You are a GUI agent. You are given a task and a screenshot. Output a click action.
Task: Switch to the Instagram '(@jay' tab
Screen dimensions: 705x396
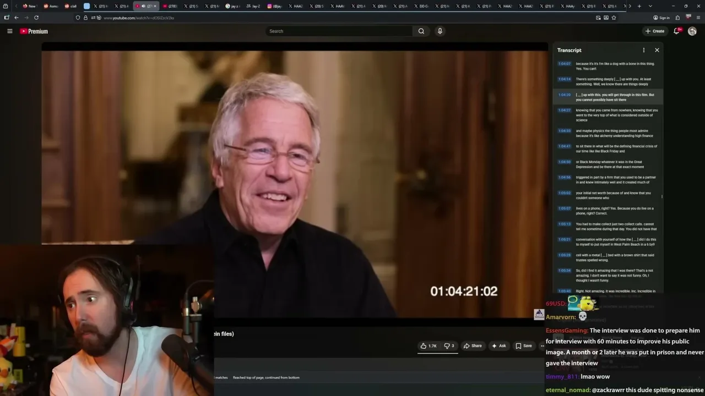click(274, 6)
